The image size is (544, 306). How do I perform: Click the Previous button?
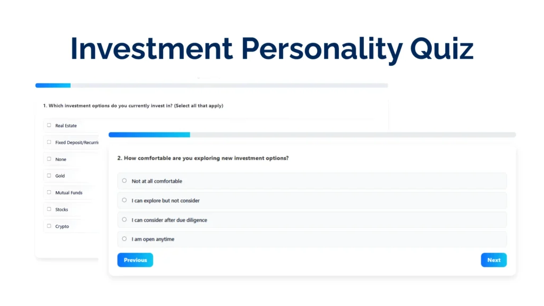[x=135, y=260]
